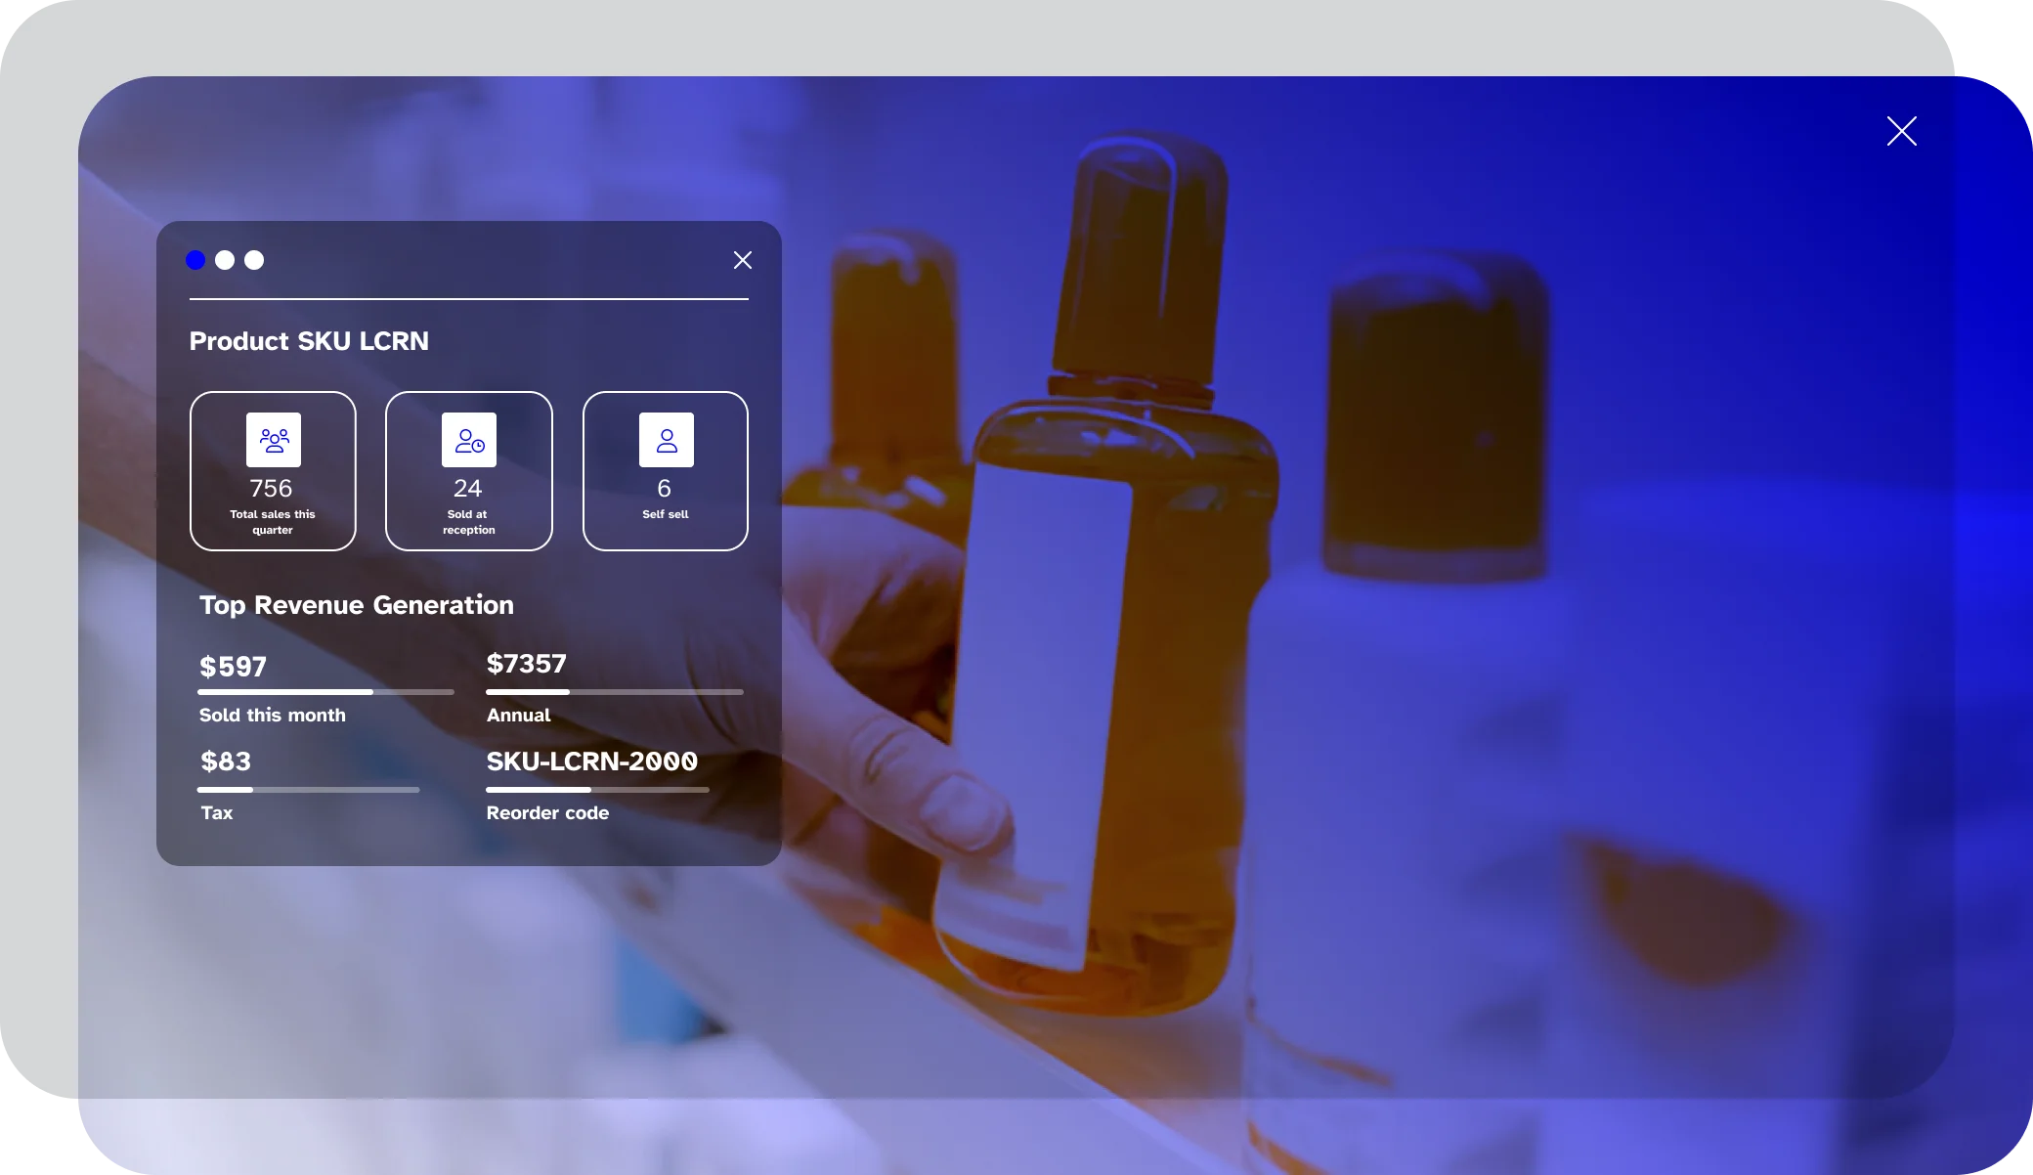Screen dimensions: 2033x1175
Task: Activate the third pagination dot
Action: pos(254,260)
